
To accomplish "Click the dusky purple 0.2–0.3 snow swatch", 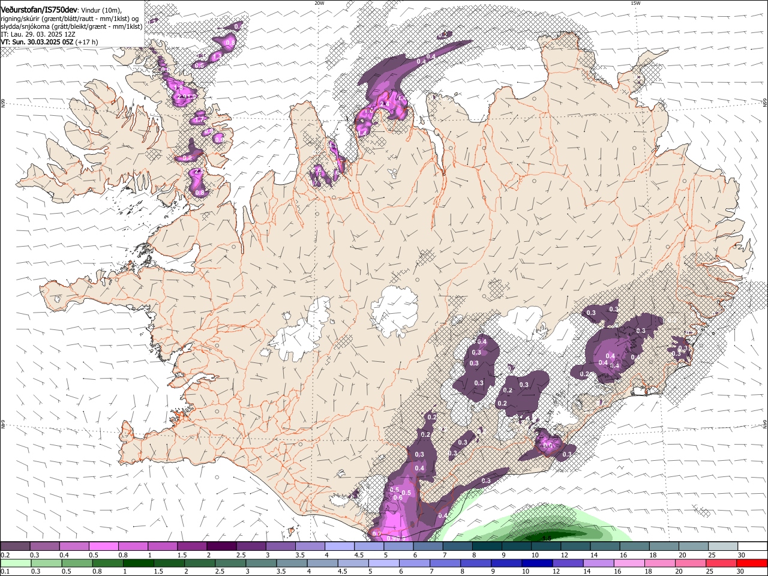I will click(x=16, y=546).
